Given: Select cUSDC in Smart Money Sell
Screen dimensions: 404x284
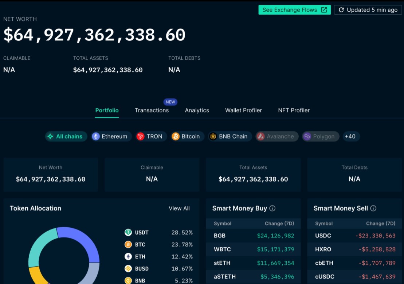Looking at the screenshot, I should coord(354,276).
